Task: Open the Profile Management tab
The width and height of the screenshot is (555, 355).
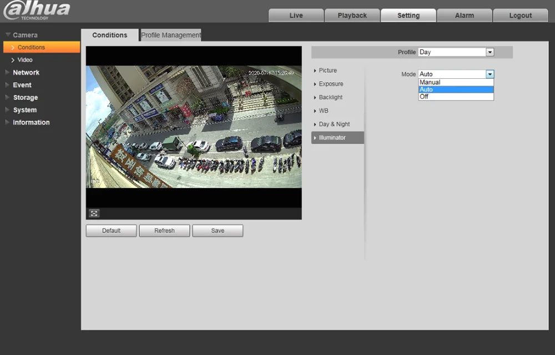Action: point(171,35)
